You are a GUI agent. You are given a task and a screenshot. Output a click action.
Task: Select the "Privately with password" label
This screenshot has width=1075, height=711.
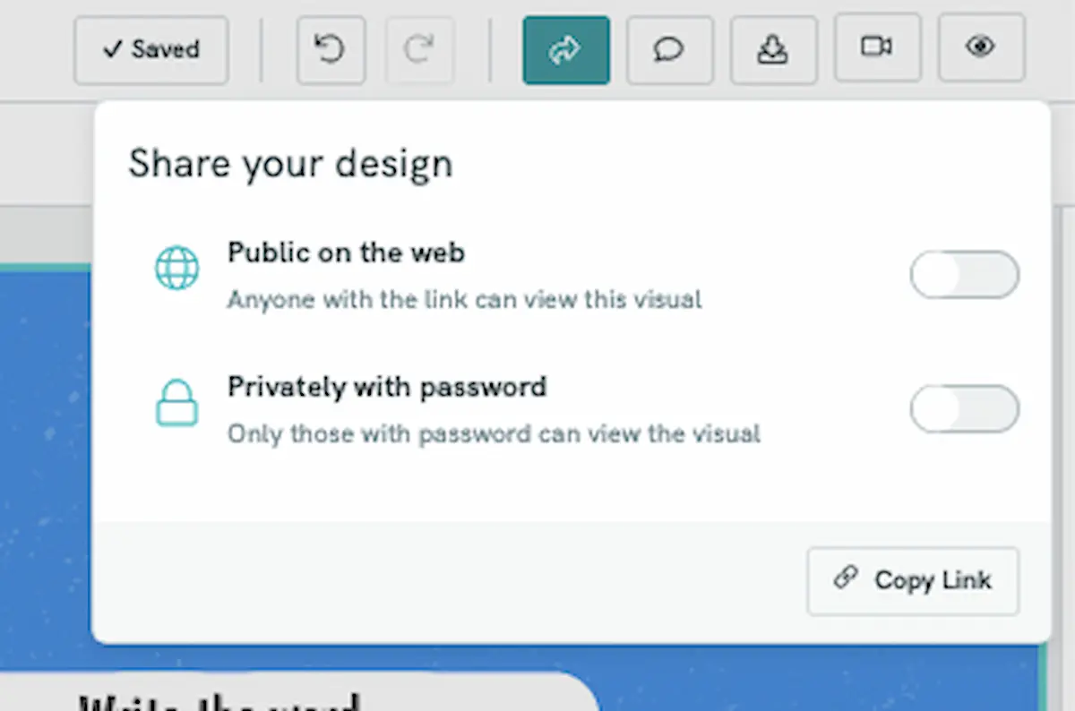click(x=386, y=387)
